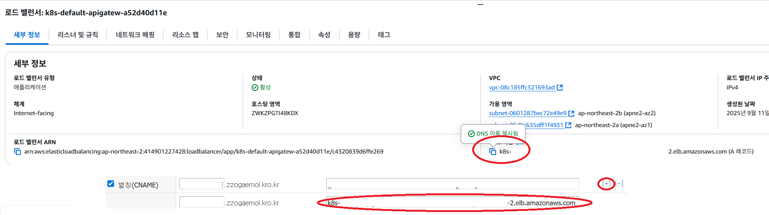Click external link icon for ap-northeast-2b subnet

point(571,113)
